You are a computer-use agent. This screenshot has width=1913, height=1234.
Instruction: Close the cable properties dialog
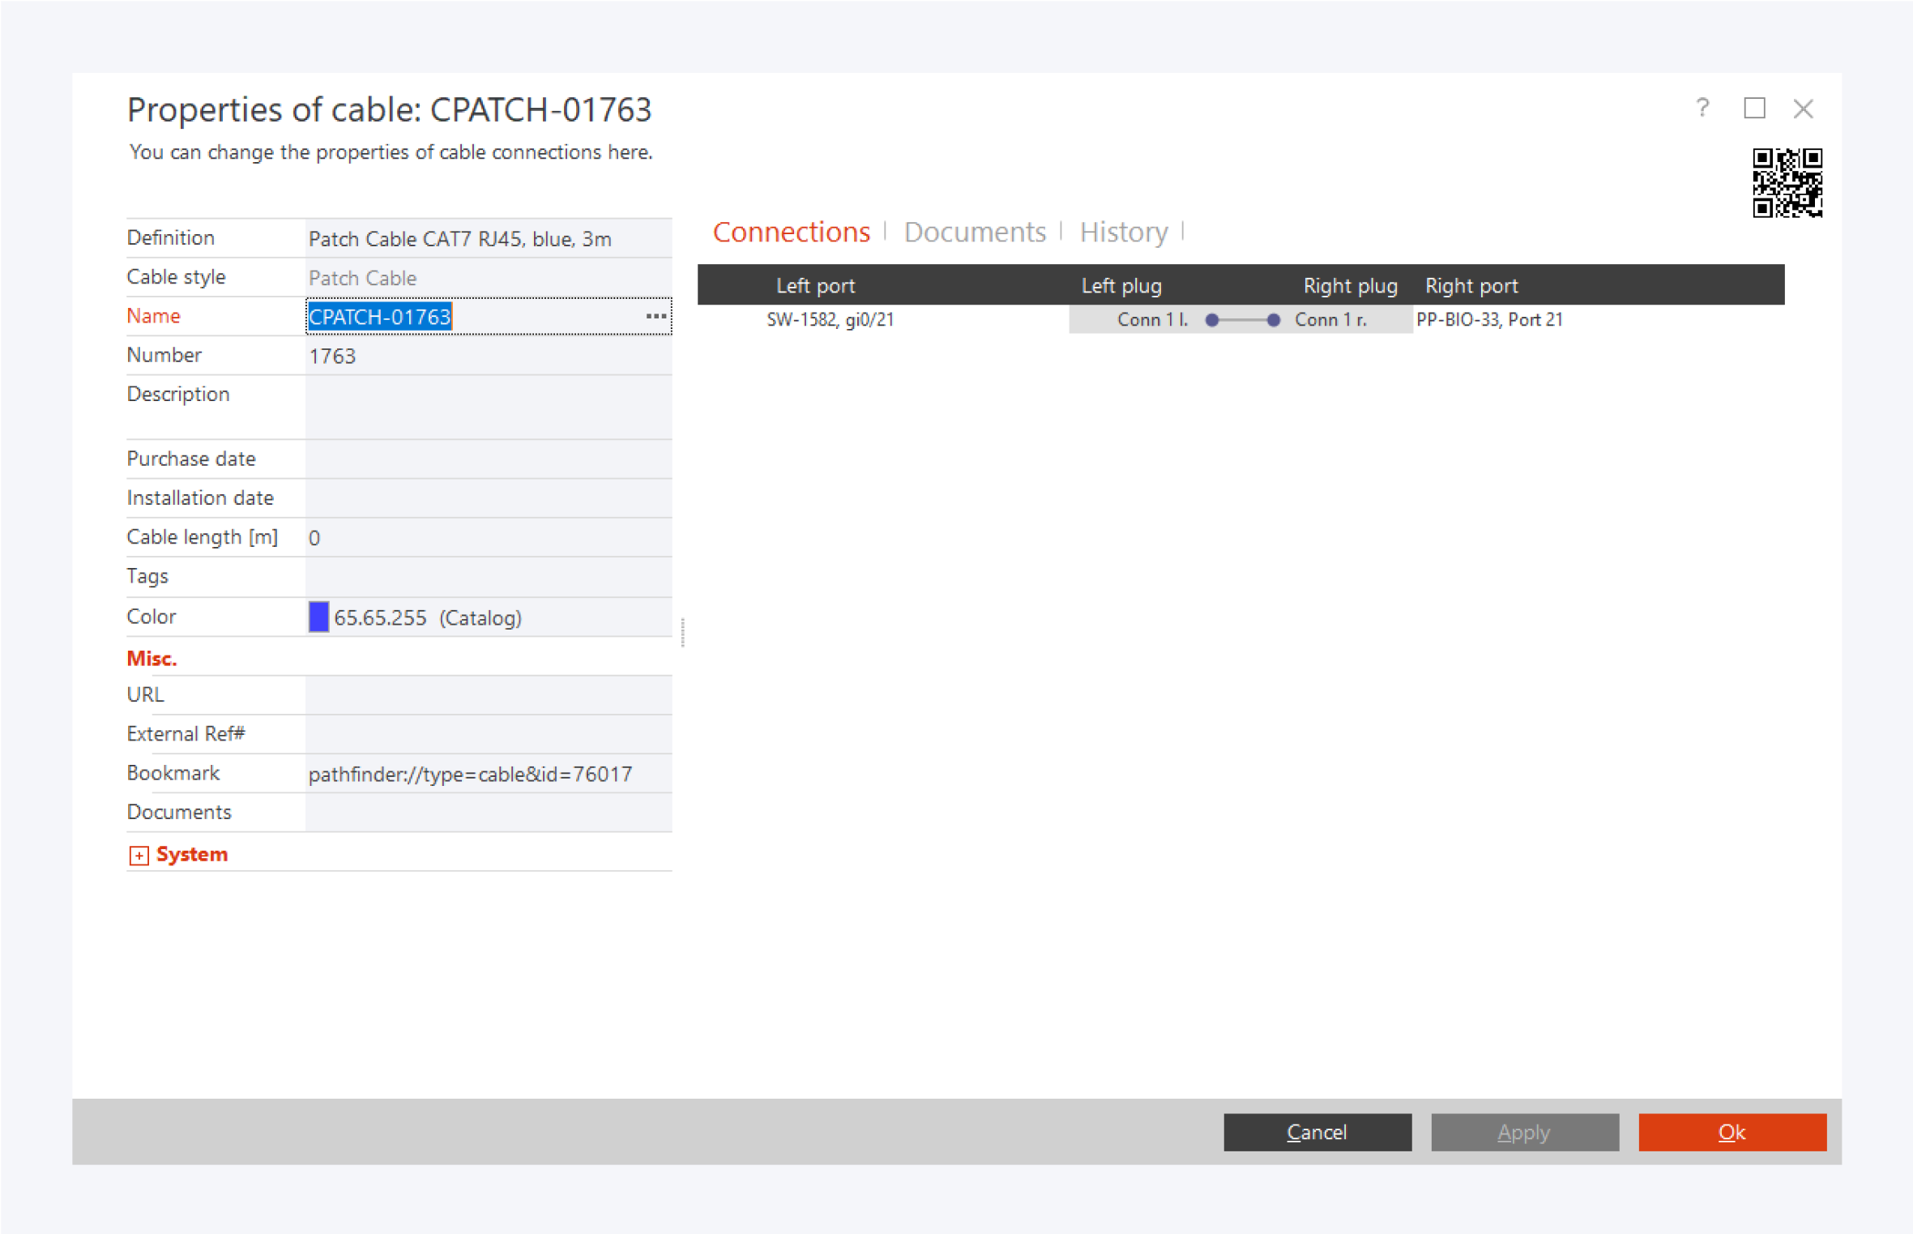(x=1803, y=108)
